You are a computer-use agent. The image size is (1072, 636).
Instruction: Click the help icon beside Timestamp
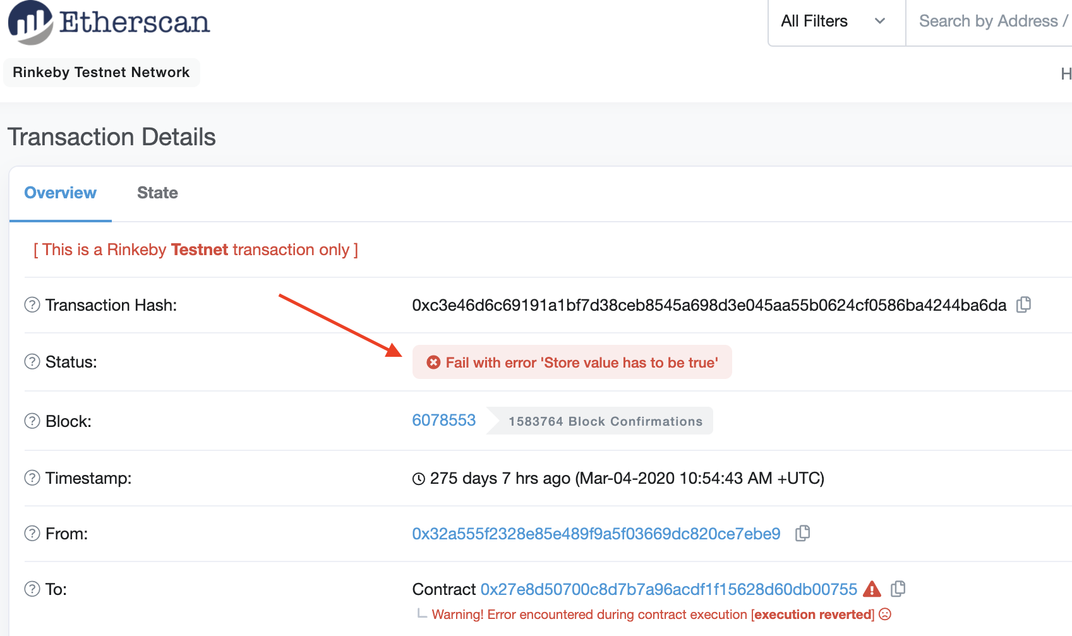coord(31,478)
